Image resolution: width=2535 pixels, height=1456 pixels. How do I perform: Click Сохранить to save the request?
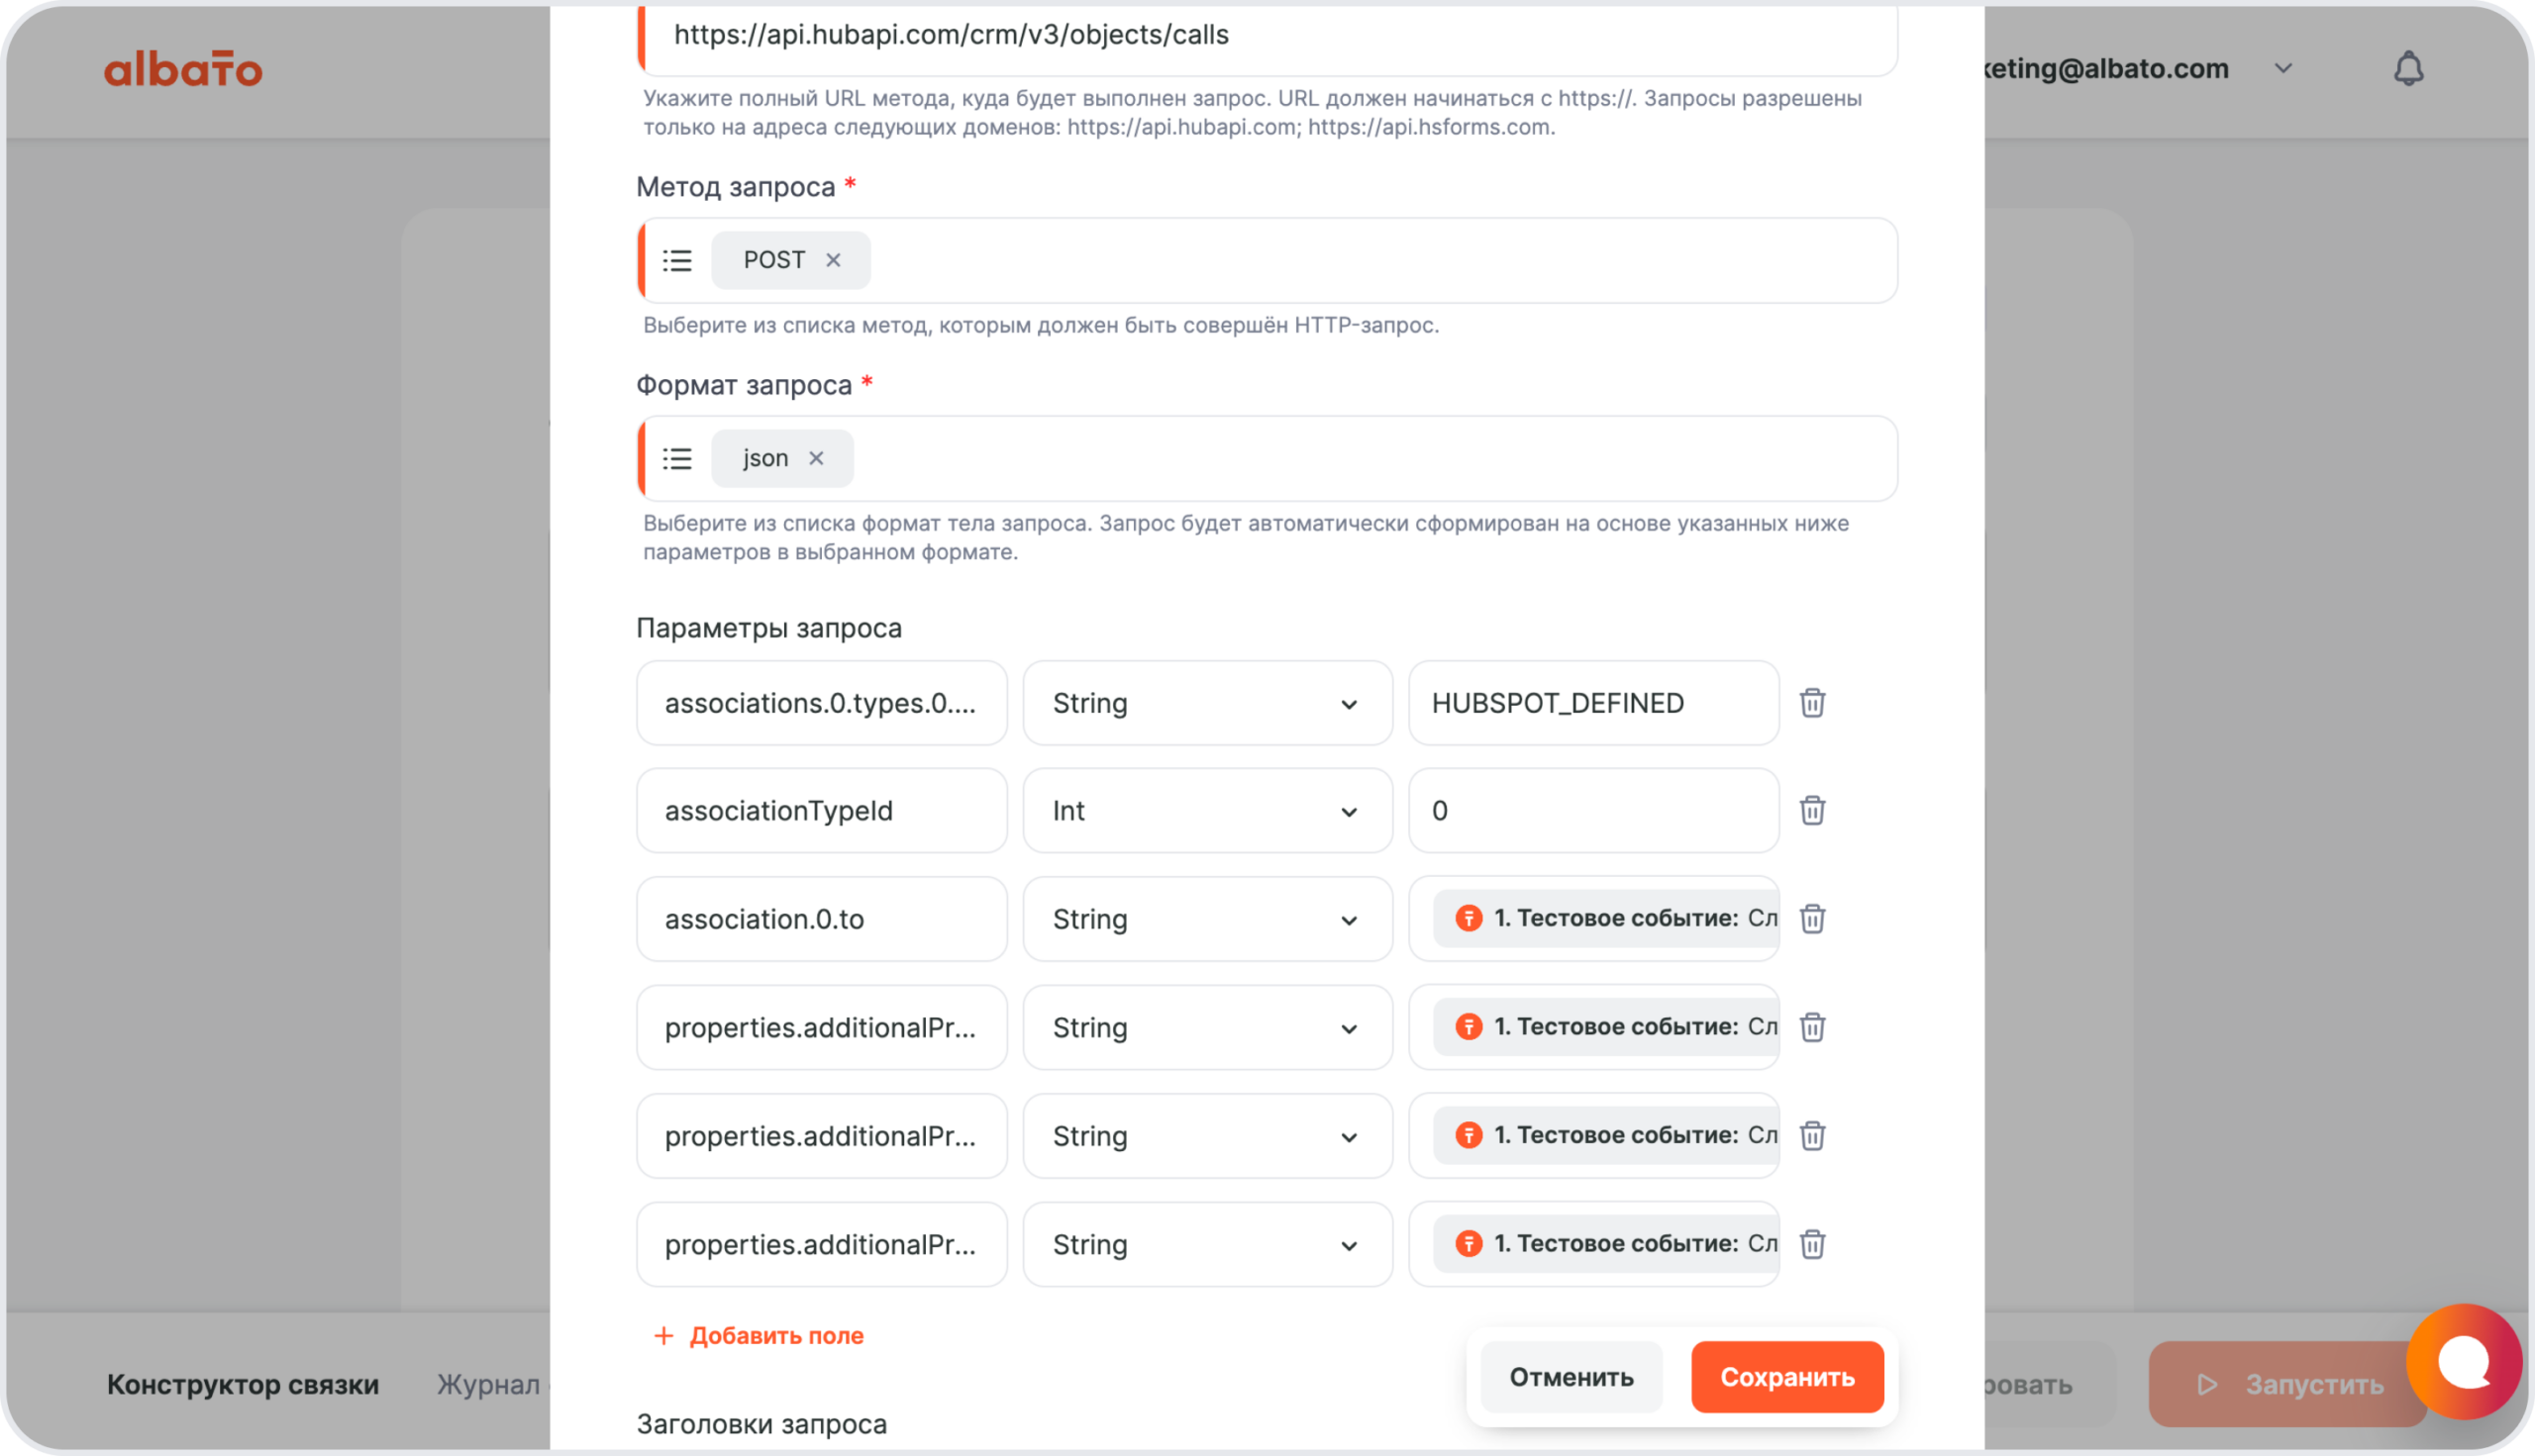pos(1786,1377)
